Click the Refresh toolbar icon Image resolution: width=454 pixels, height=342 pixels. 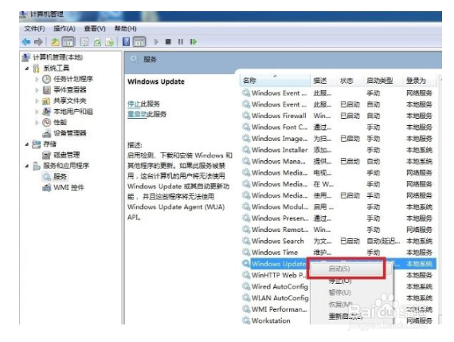pyautogui.click(x=97, y=42)
